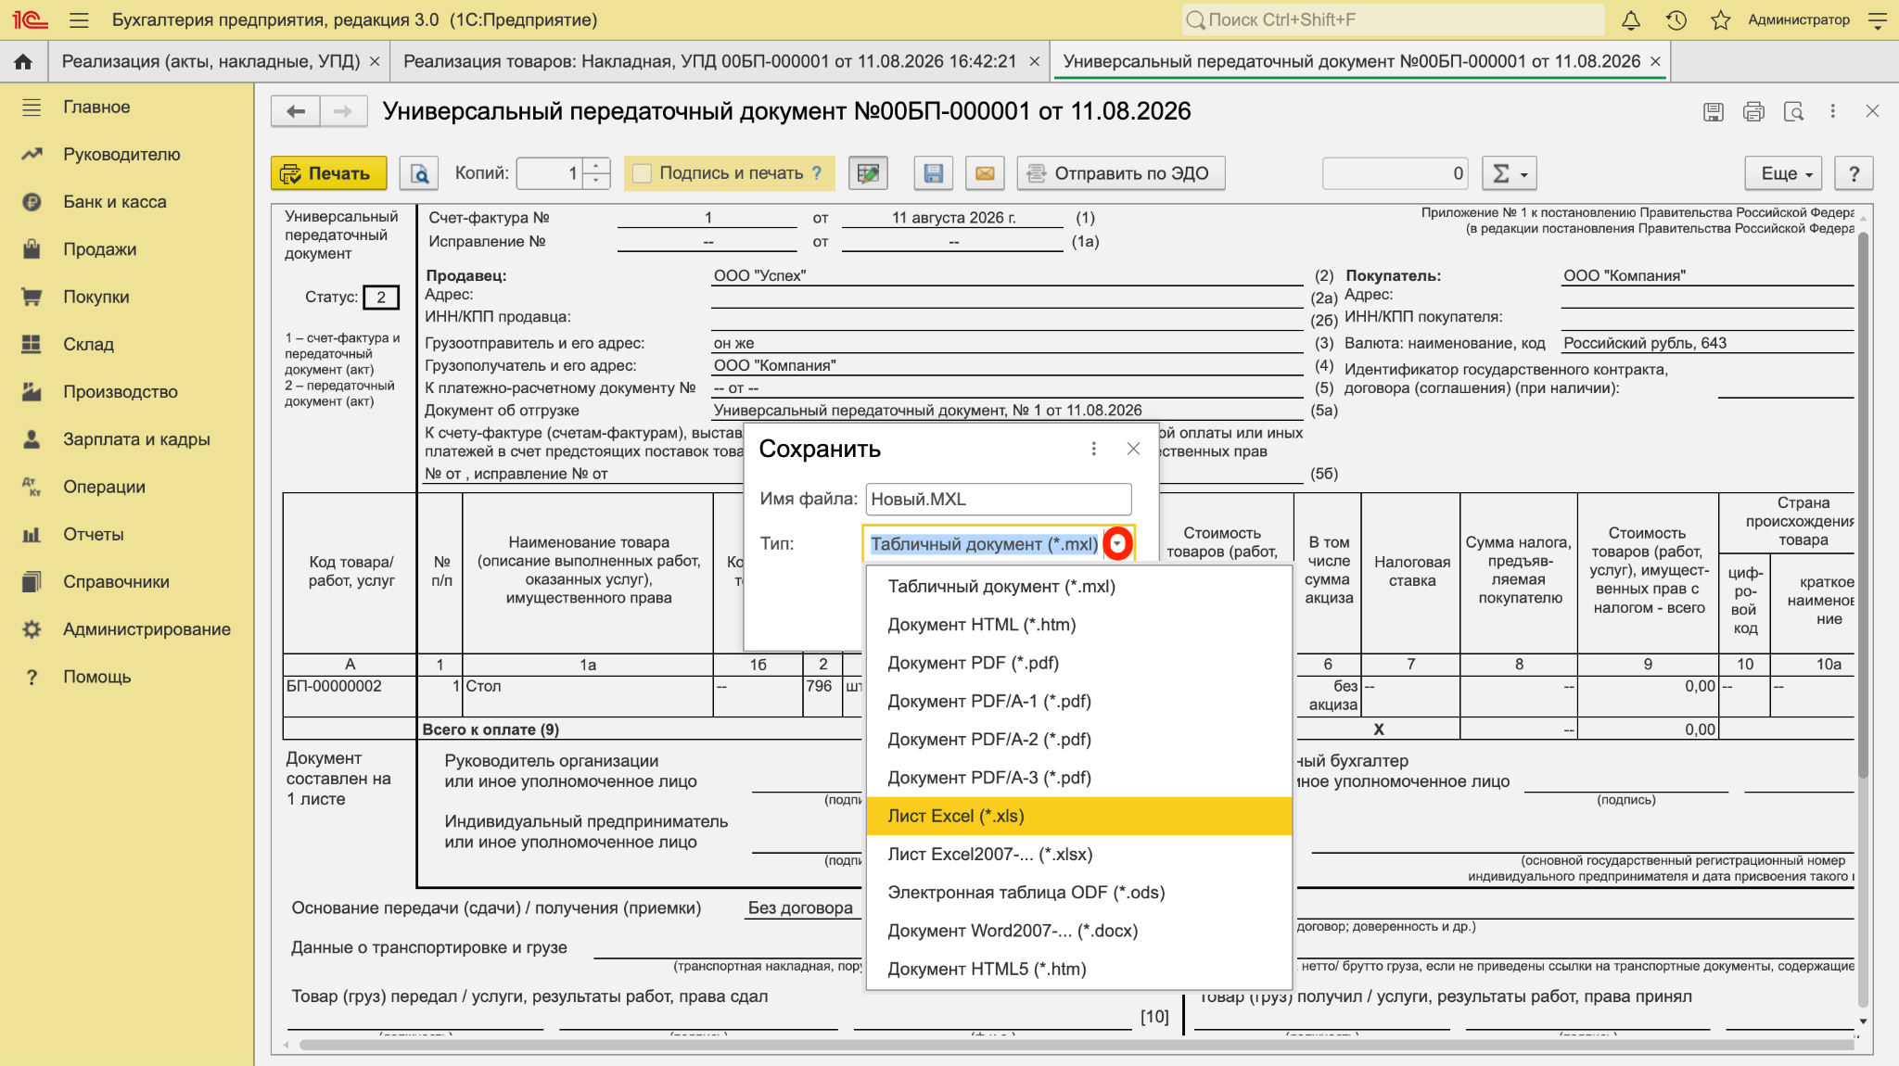Expand the Тип dropdown arrow
Screen dimensions: 1899x1066
click(x=1117, y=544)
